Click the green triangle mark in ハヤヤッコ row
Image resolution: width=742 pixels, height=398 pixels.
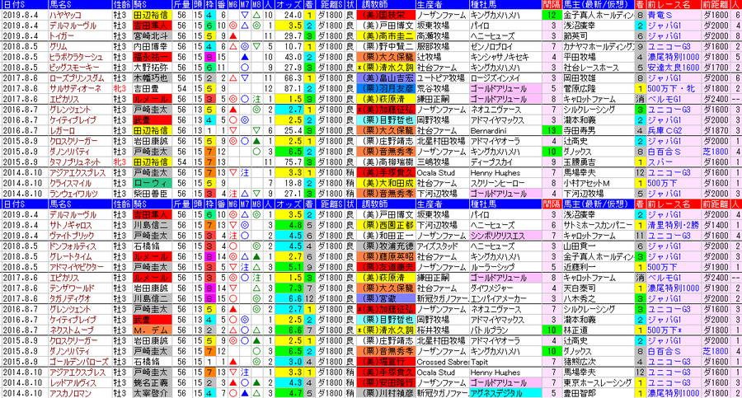tap(256, 15)
